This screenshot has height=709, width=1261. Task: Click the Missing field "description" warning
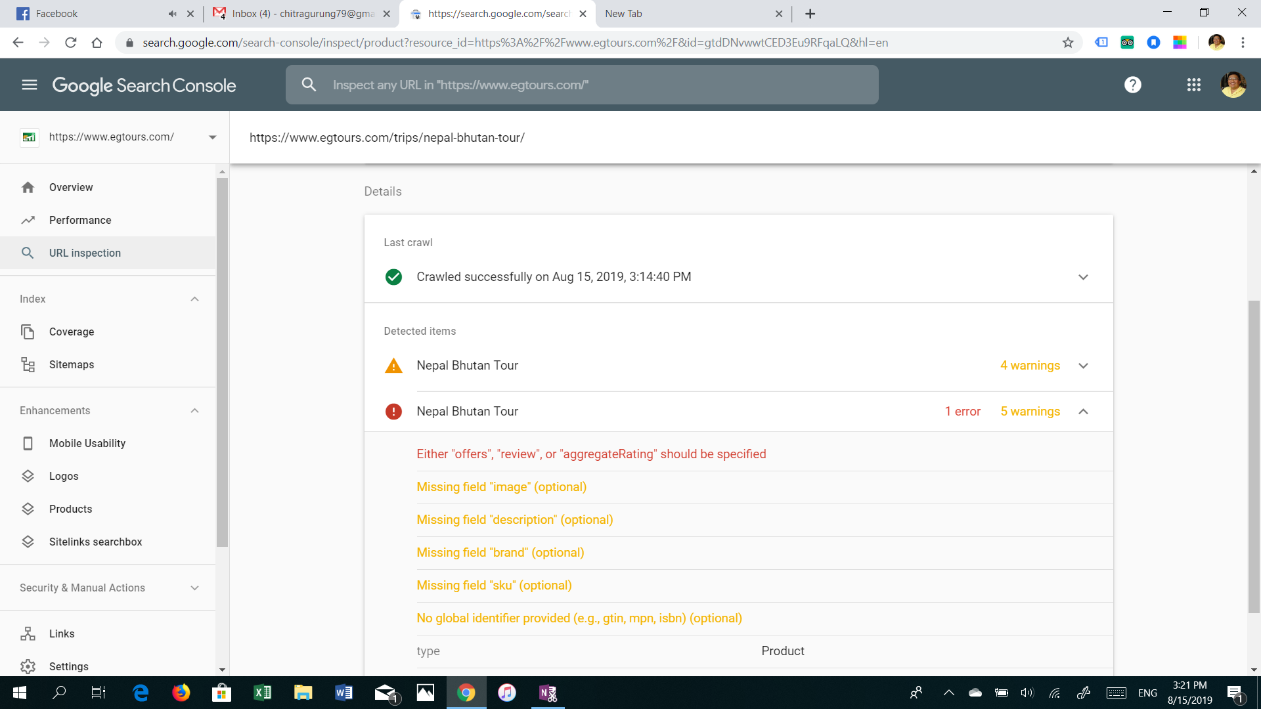coord(515,520)
